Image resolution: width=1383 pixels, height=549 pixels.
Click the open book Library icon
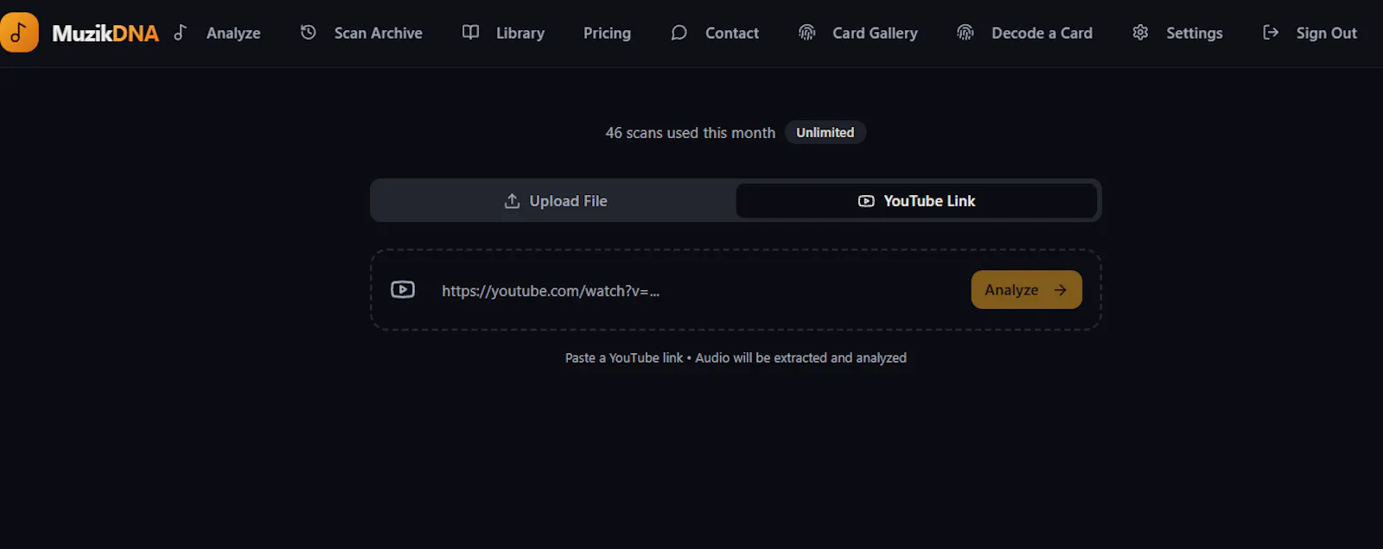pos(470,33)
